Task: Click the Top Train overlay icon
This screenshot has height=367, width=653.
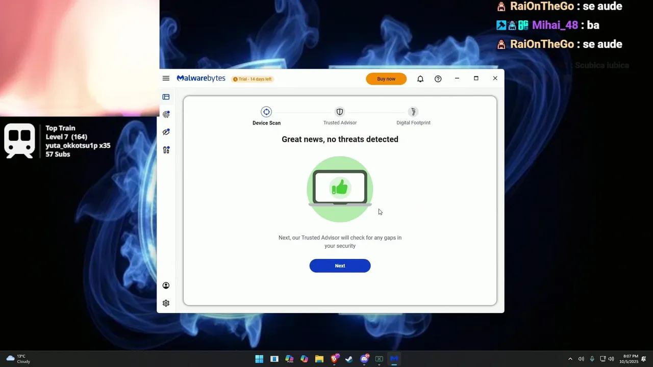Action: (19, 141)
